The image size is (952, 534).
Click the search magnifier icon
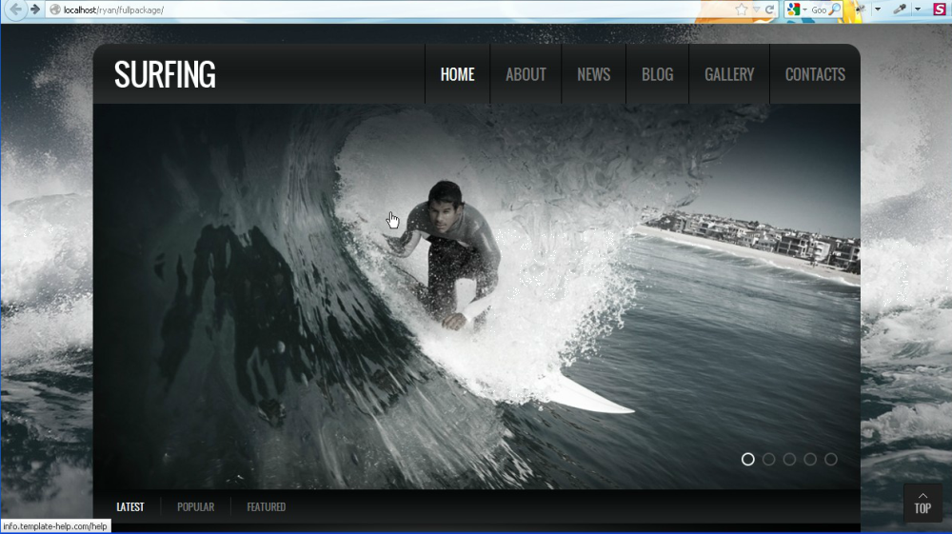point(835,10)
